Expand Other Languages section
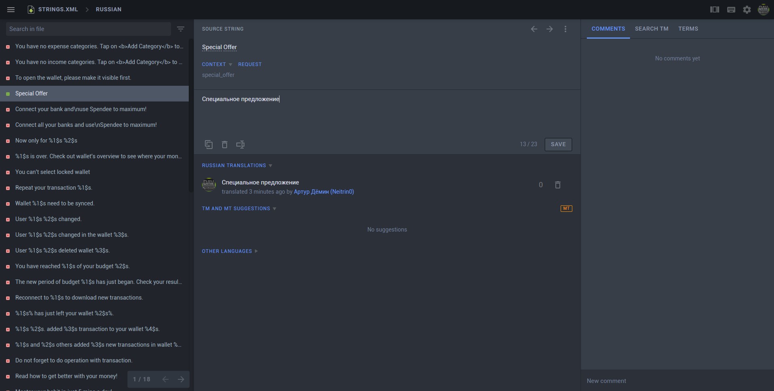Viewport: 774px width, 391px height. tap(230, 251)
